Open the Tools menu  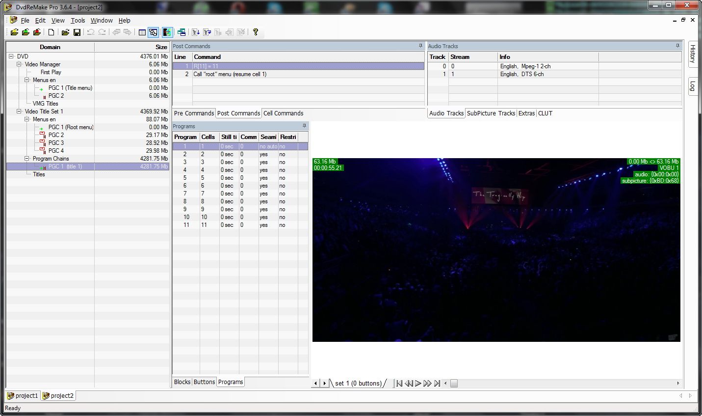(x=78, y=21)
